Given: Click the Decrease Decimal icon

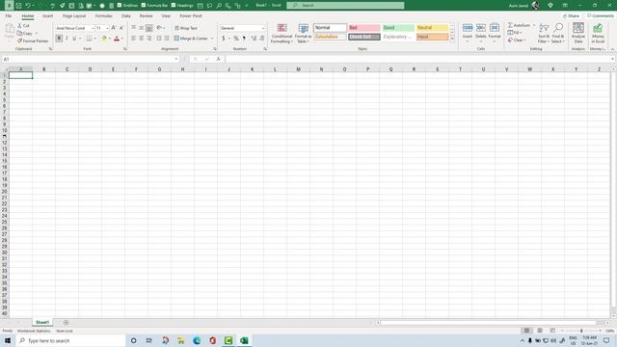Looking at the screenshot, I should [261, 39].
